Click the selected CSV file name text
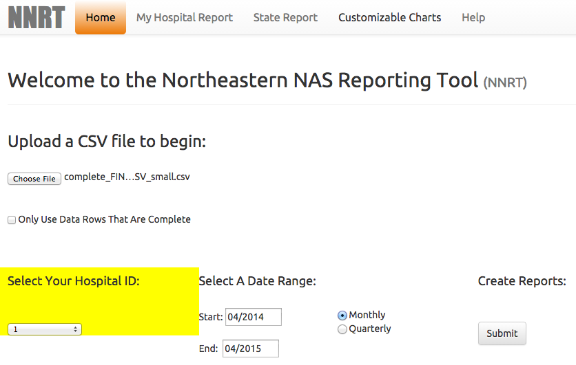Screen dimensions: 576x365 tap(127, 177)
